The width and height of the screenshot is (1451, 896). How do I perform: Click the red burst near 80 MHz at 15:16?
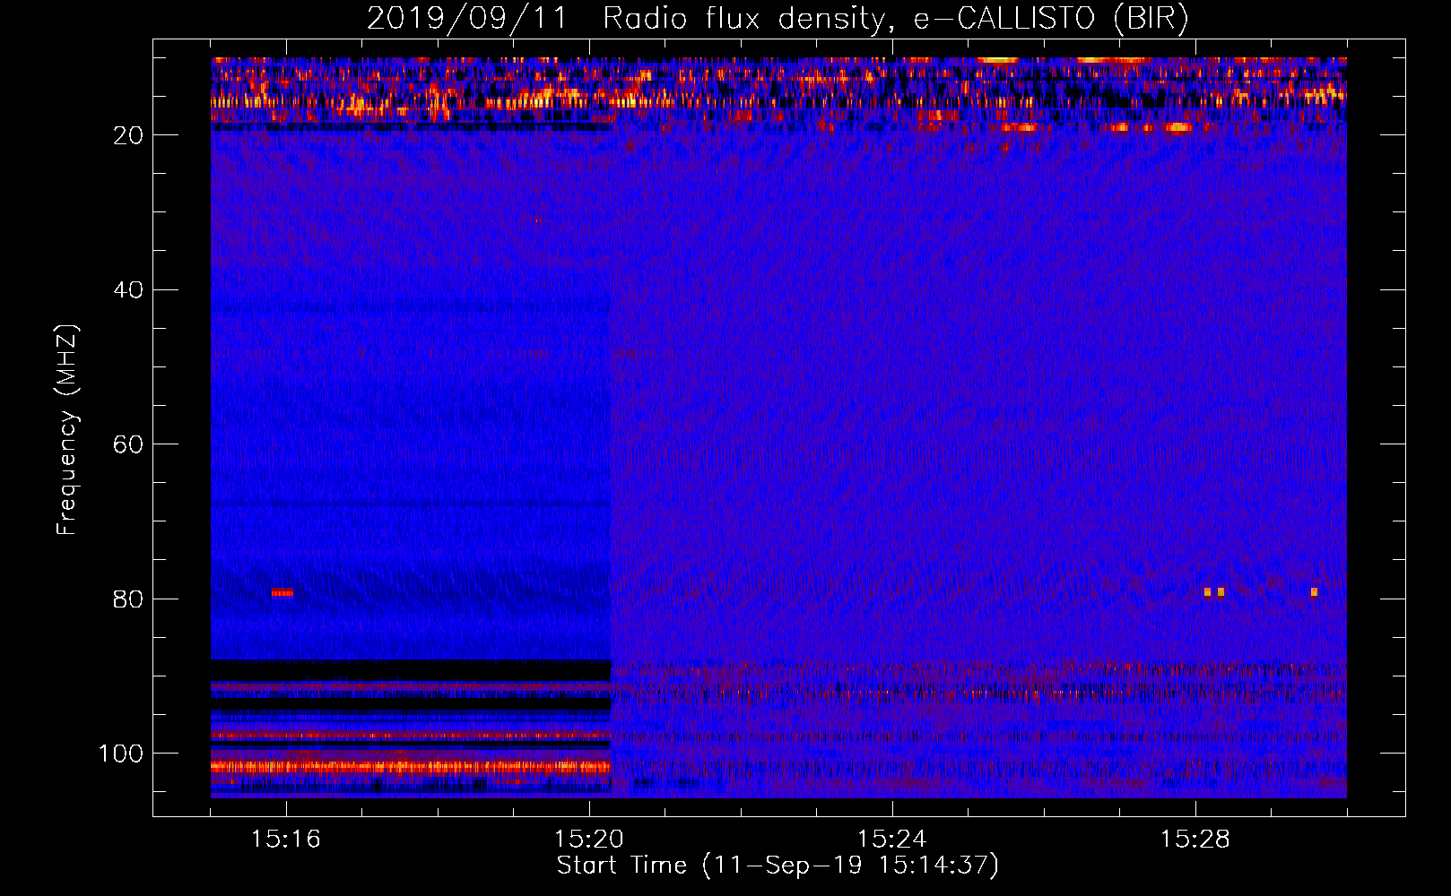(282, 592)
